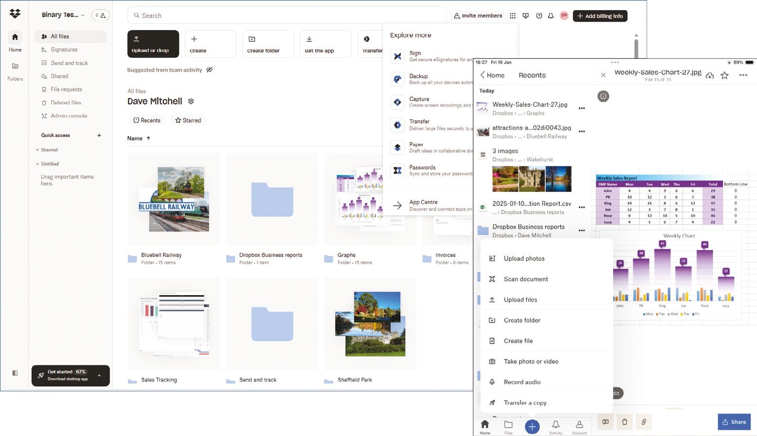Open Account tab in tablet bottom bar
Viewport: 757px width, 436px height.
tap(579, 427)
